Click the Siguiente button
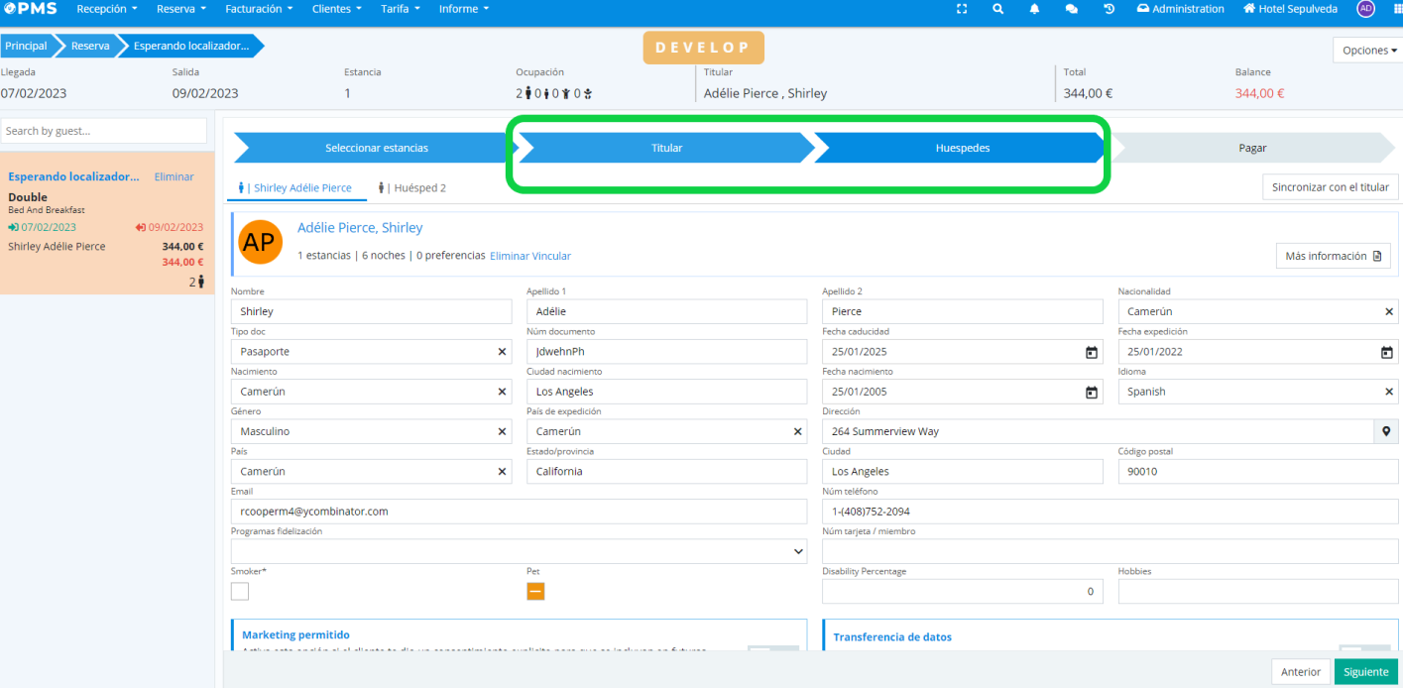1403x688 pixels. pos(1365,671)
